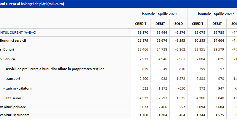The width and height of the screenshot is (237, 120).
Task: Click the "transport" row label
Action: 12,79
